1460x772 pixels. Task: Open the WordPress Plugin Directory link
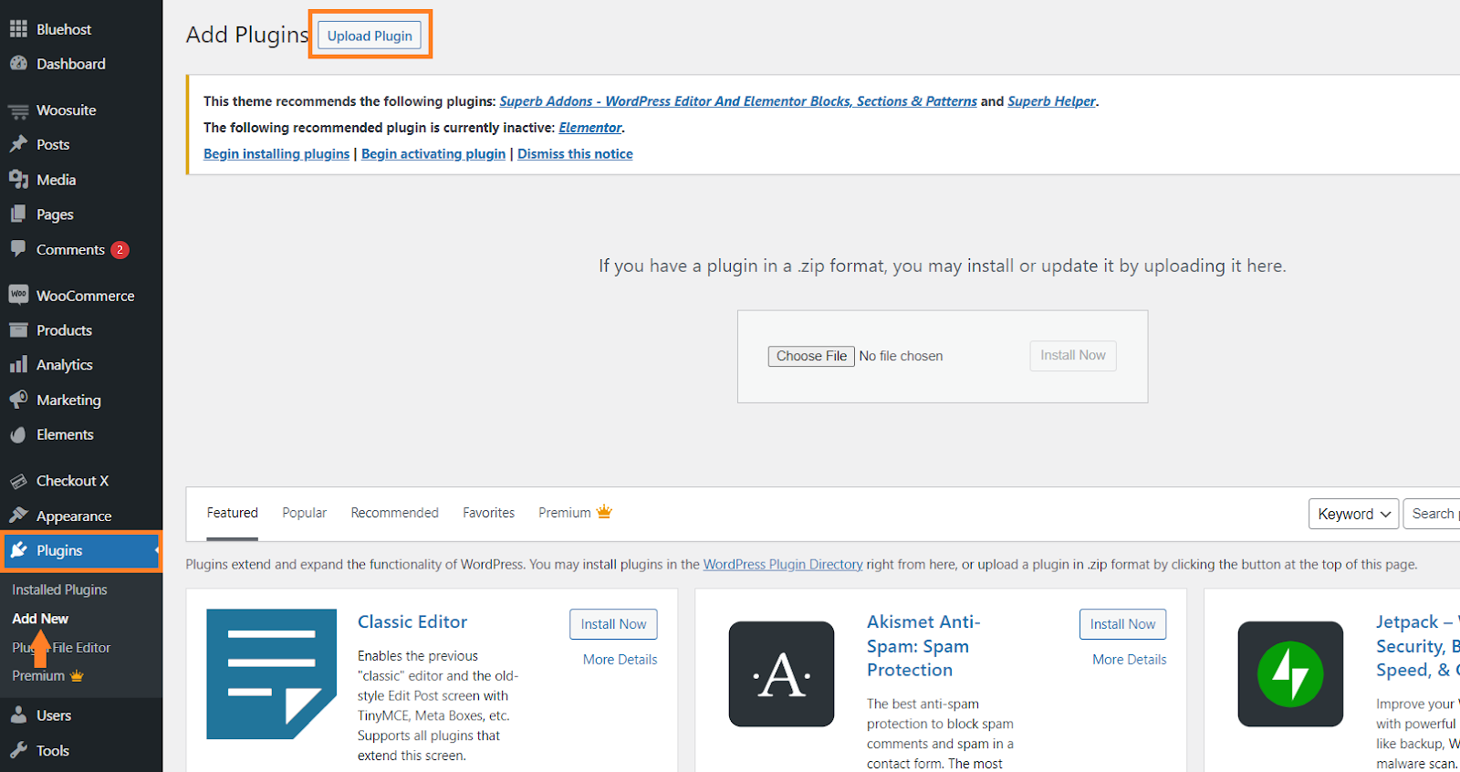783,564
